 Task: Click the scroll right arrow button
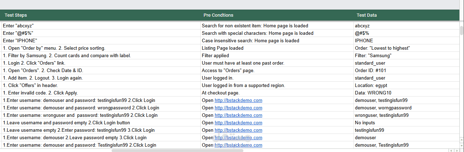[x=457, y=150]
